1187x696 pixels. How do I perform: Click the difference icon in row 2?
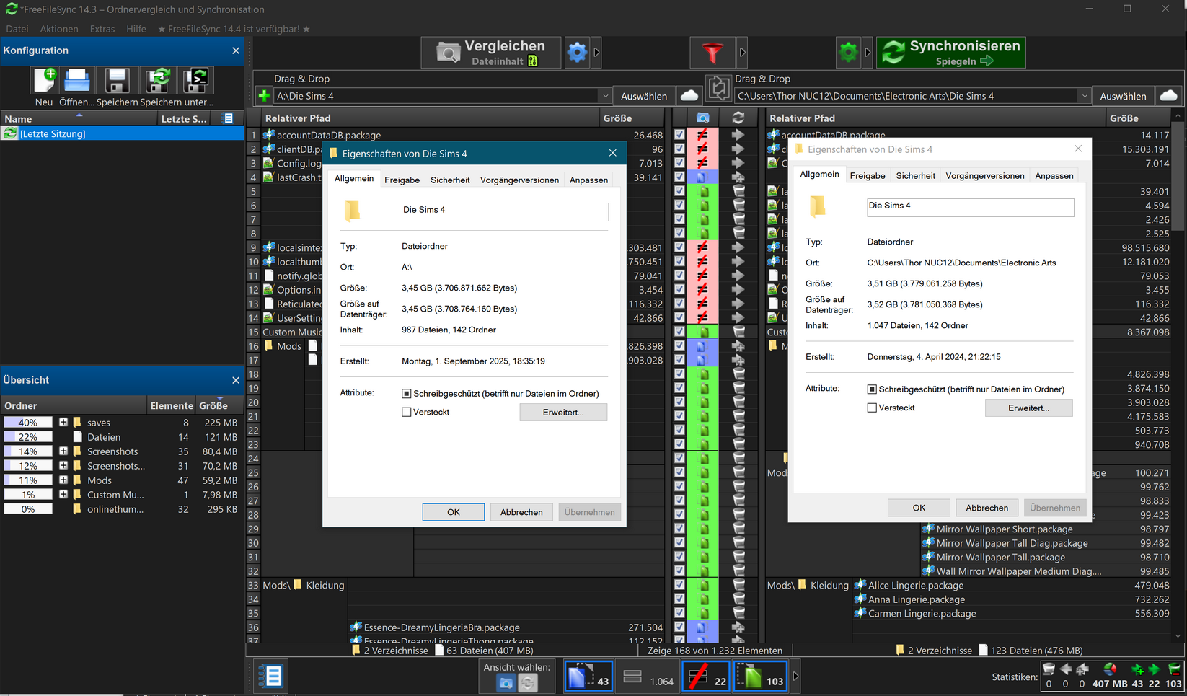pos(702,149)
